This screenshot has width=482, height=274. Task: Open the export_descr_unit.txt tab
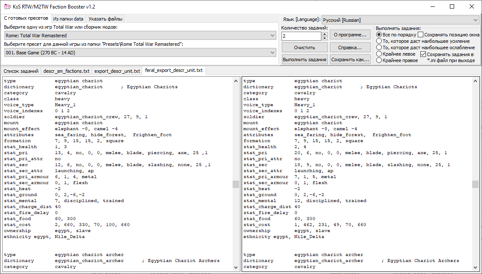click(x=117, y=71)
